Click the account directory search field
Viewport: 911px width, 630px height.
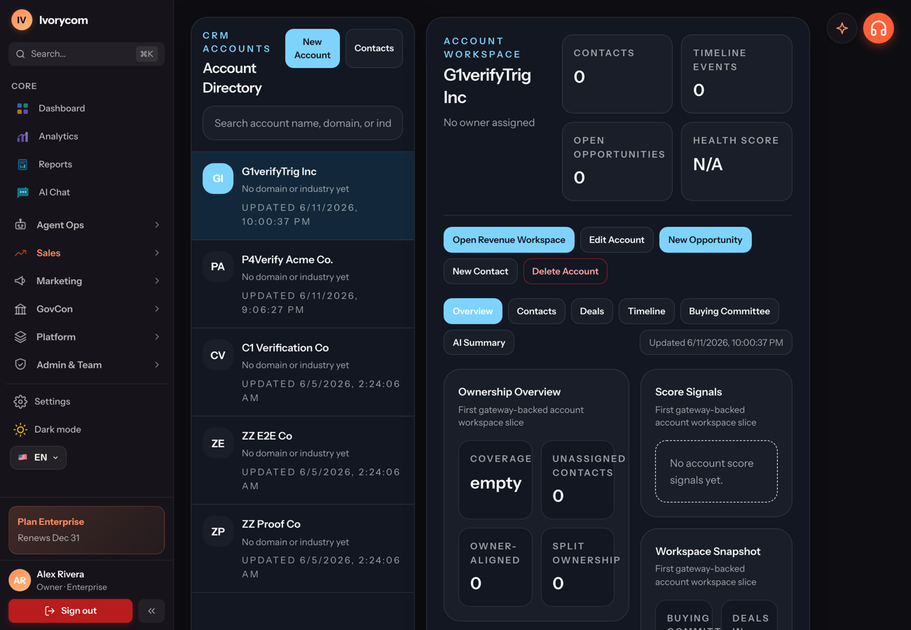pos(303,123)
